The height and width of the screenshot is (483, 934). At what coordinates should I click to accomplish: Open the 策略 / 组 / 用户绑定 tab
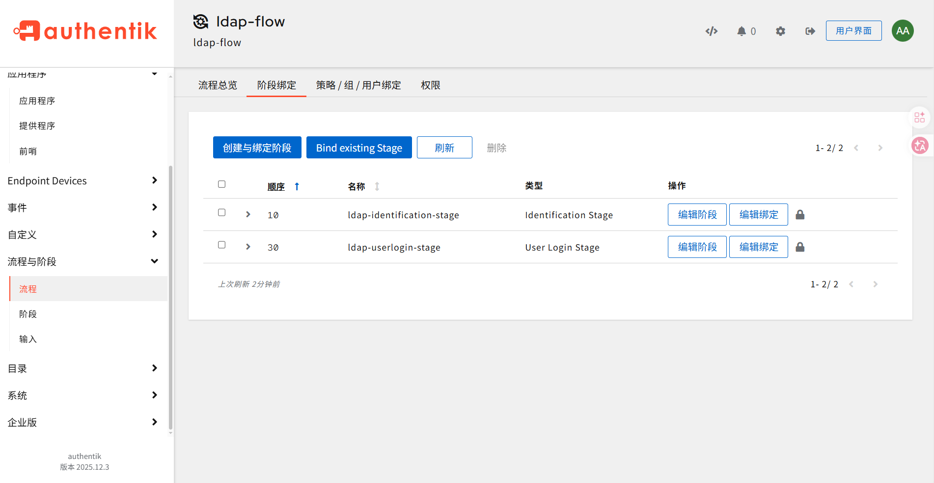[358, 85]
